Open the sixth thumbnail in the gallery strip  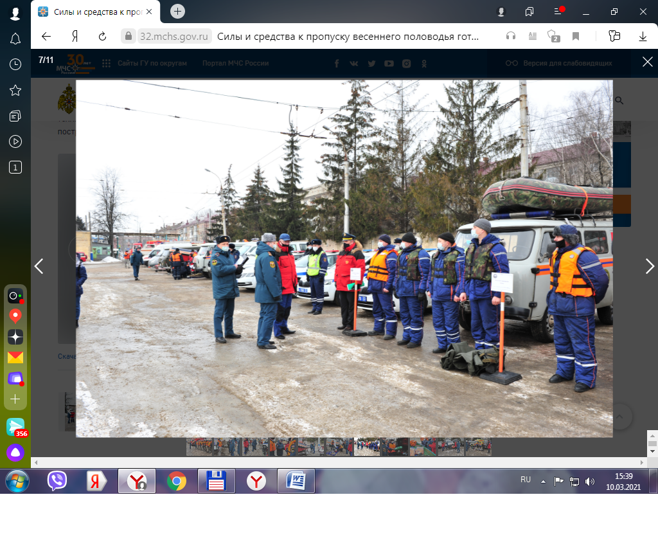coord(339,447)
